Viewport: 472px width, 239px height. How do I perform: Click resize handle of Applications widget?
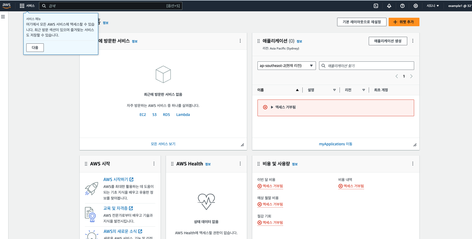click(415, 145)
